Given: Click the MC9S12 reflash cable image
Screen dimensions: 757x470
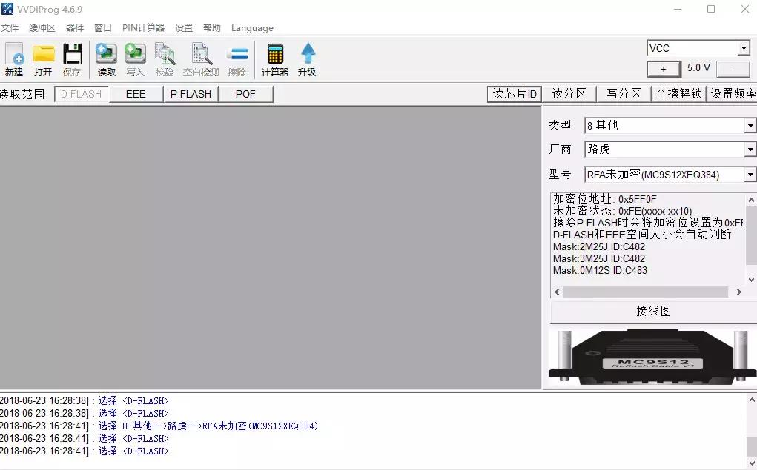Looking at the screenshot, I should [652, 357].
